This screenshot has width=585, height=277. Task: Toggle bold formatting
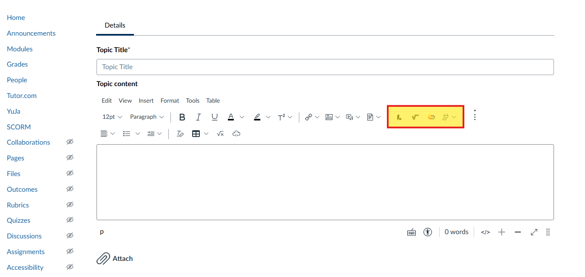coord(182,117)
